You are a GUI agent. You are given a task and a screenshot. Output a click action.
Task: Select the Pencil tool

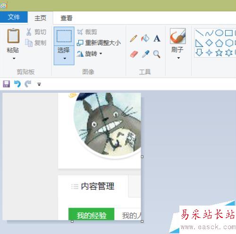pyautogui.click(x=134, y=38)
